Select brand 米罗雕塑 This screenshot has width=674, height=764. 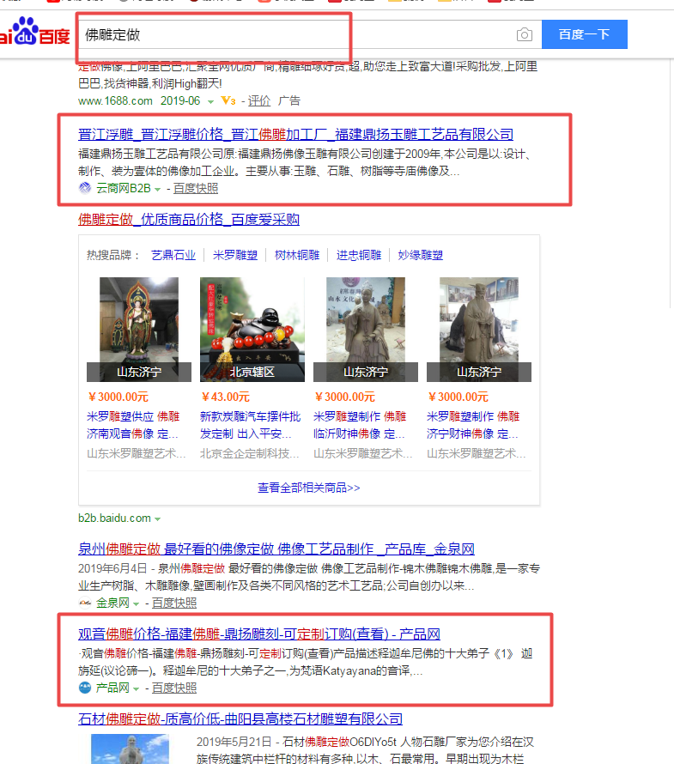click(235, 255)
